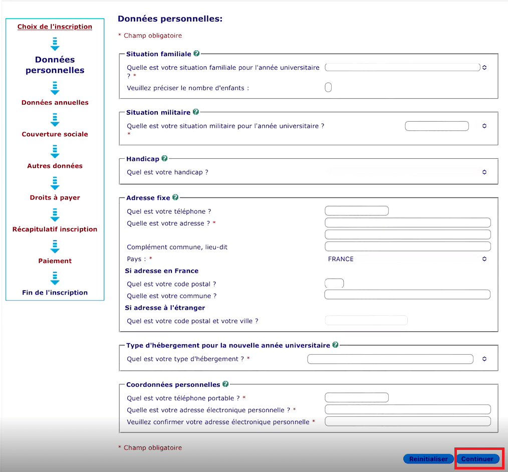Screen dimensions: 508x472
Task: Open the situation familiale dropdown
Action: click(406, 67)
